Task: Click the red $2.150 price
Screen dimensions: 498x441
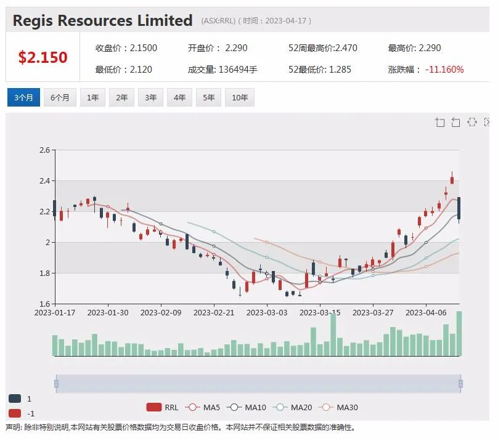Action: coord(43,57)
